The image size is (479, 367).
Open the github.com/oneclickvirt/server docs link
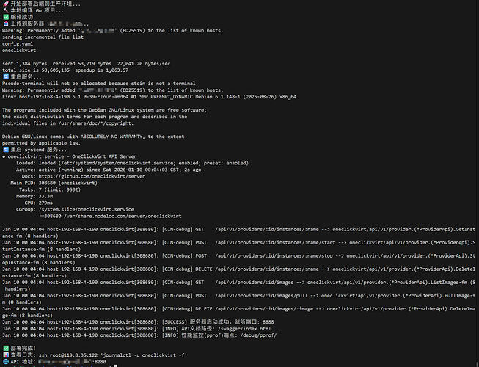92,176
